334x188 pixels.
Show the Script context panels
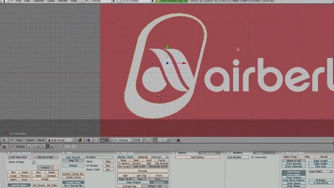pyautogui.click(x=33, y=147)
